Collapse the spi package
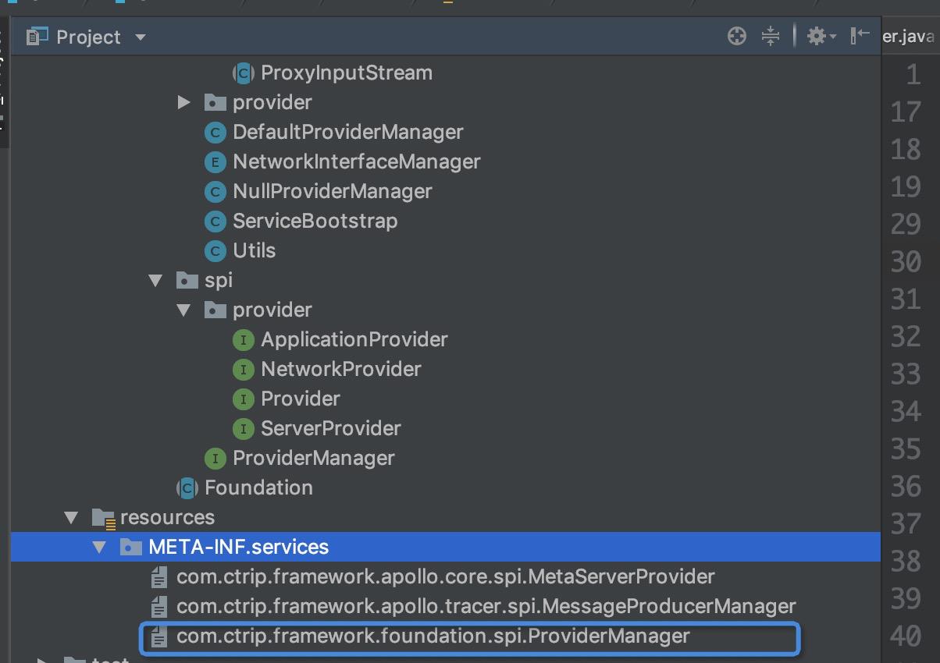Image resolution: width=940 pixels, height=663 pixels. [155, 281]
